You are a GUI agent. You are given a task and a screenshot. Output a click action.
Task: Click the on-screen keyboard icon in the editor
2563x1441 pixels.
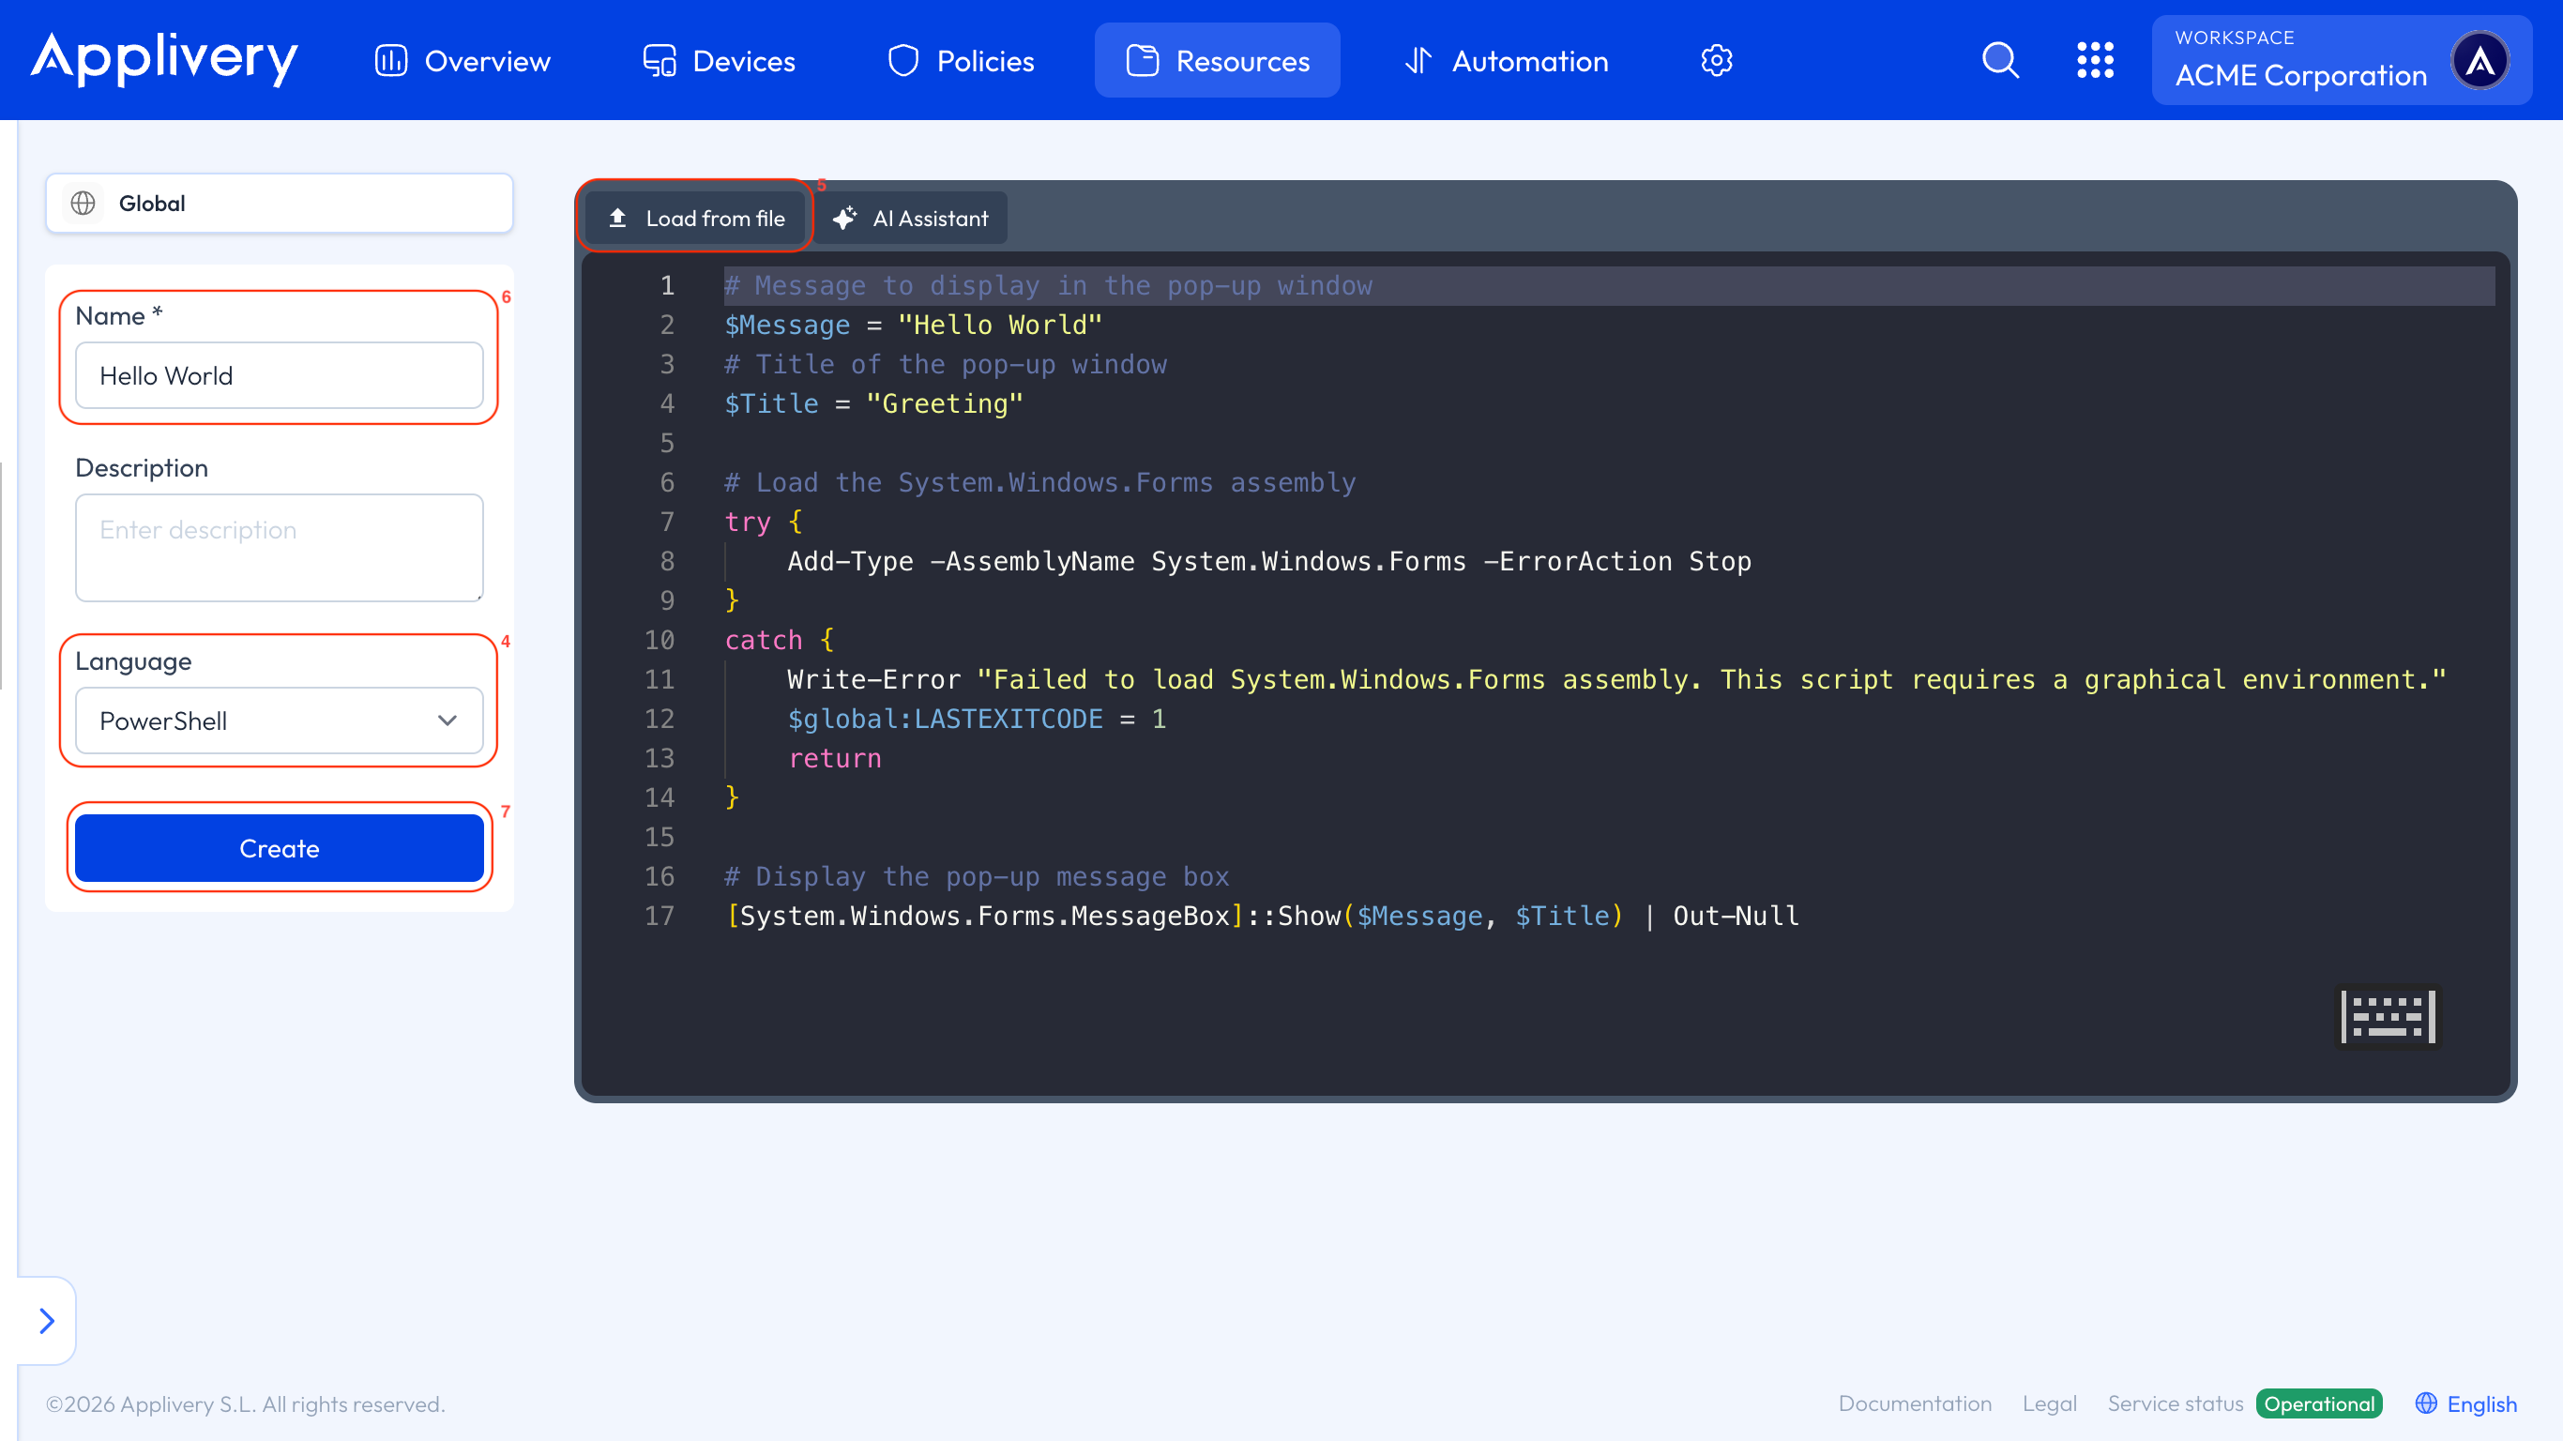coord(2387,1016)
